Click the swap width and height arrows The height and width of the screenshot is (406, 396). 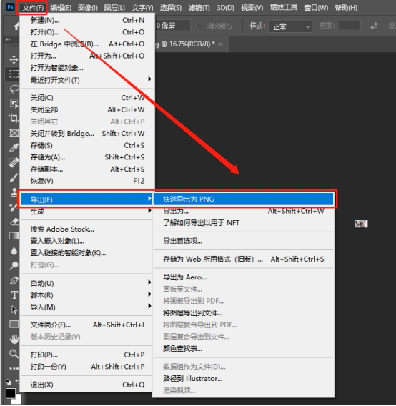[x=374, y=26]
